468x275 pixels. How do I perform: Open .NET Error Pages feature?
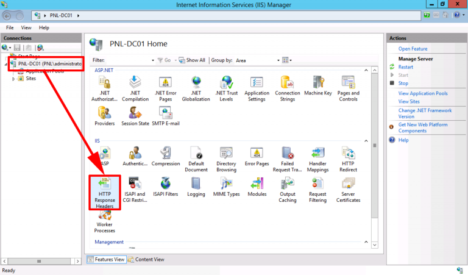click(165, 88)
